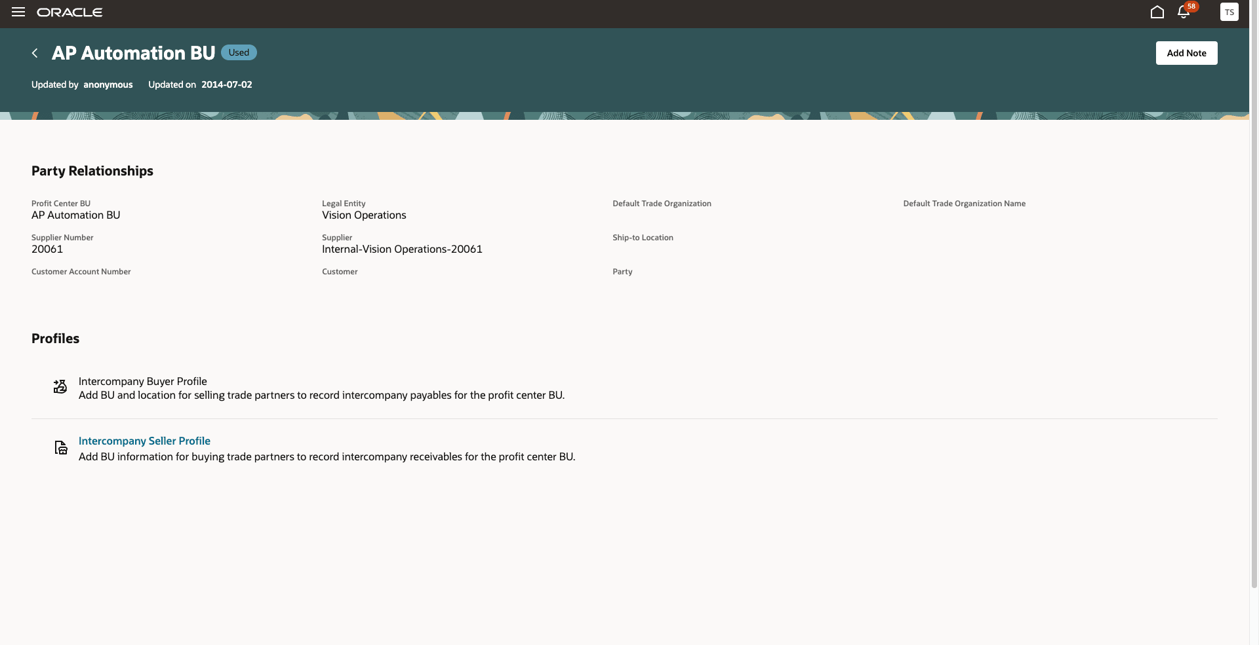Click the Updated by anonymous value
This screenshot has height=645, width=1259.
tap(108, 84)
